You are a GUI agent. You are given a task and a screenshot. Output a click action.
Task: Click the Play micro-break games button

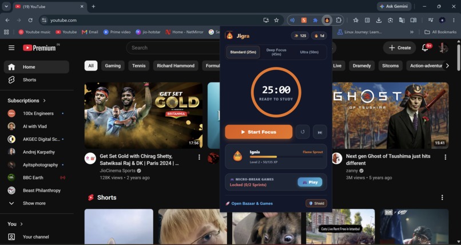(310, 183)
